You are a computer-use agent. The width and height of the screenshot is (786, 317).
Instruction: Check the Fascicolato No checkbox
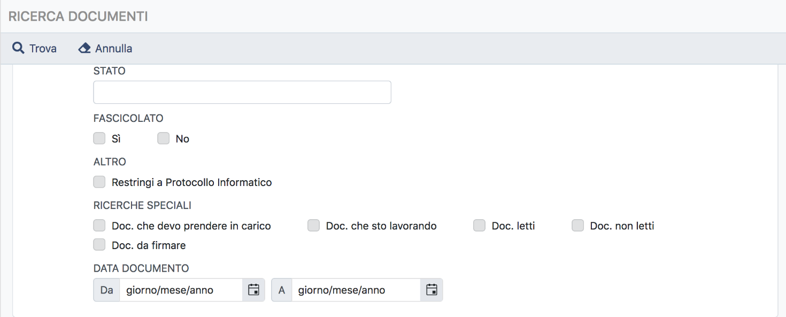click(164, 138)
